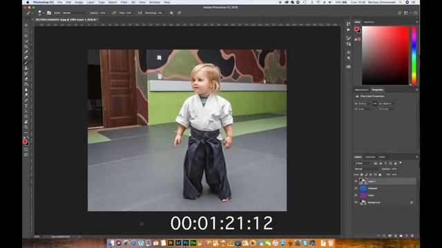Pick a color in the Color field
Viewport: 442px width, 248px height.
click(x=385, y=55)
